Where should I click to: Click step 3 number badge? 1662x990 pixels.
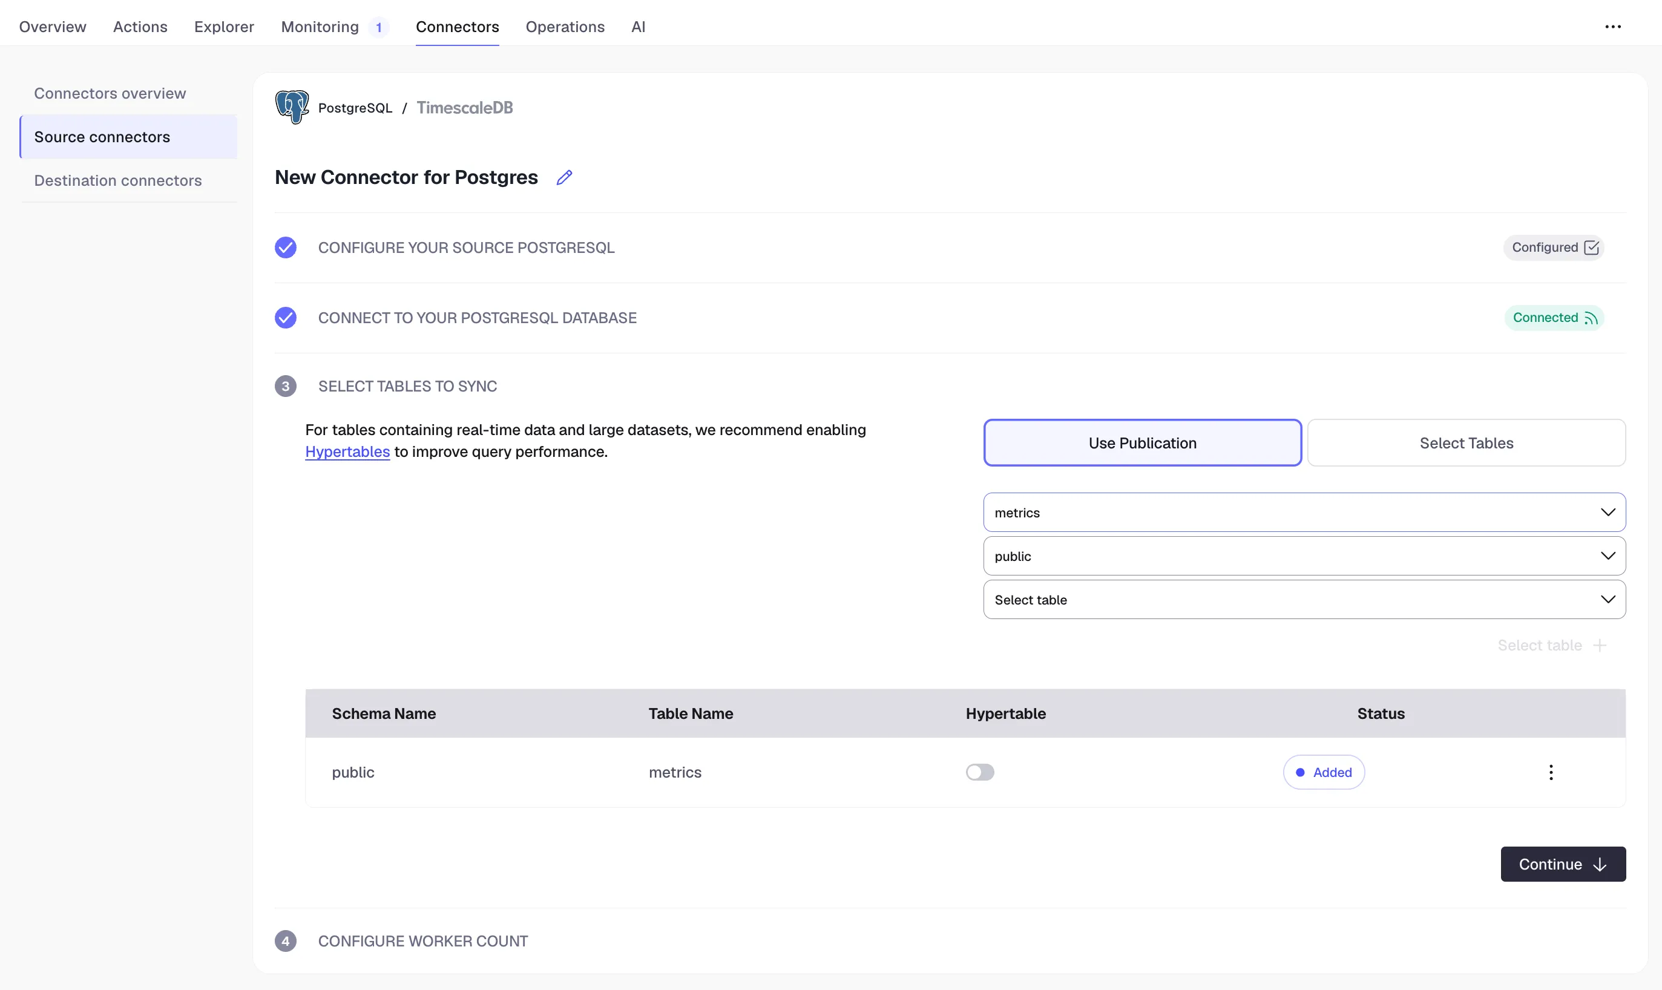pyautogui.click(x=286, y=386)
